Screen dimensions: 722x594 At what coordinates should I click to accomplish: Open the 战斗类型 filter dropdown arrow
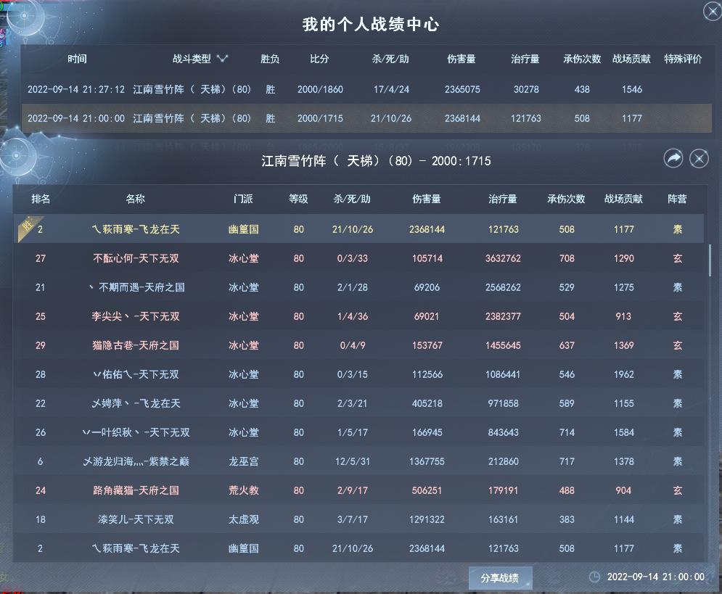(222, 59)
